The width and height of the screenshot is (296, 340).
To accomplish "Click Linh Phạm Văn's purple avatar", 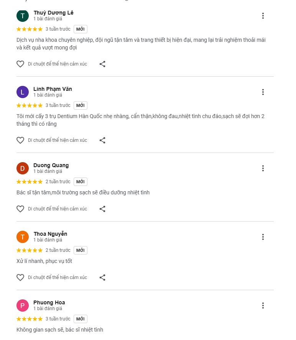I will pyautogui.click(x=23, y=92).
